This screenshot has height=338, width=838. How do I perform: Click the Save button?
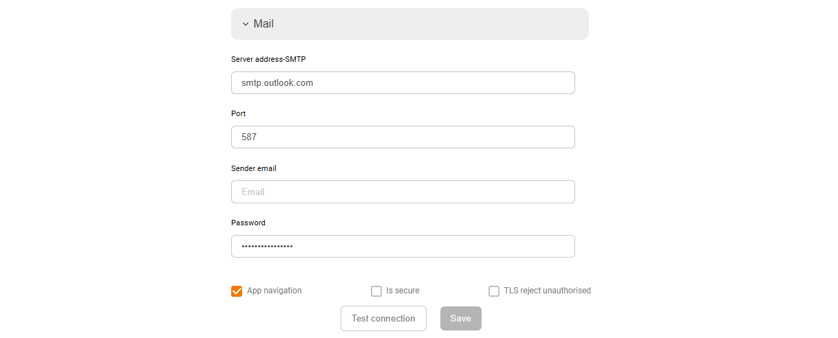[460, 318]
